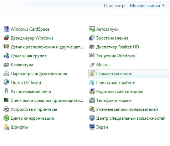
Task: Click the Брандмауэр Windows firewall icon
Action: click(6, 38)
